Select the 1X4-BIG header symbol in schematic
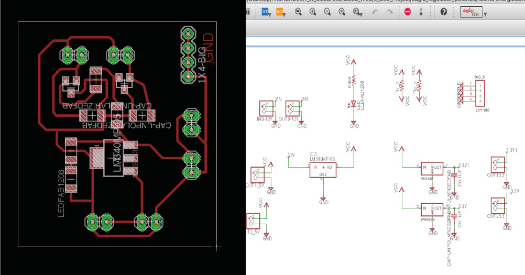 pos(480,93)
